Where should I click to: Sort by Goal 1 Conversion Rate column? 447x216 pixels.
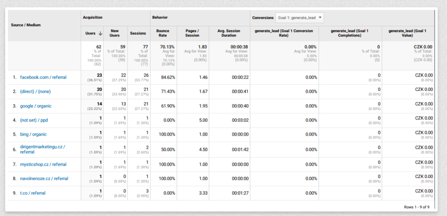point(284,33)
